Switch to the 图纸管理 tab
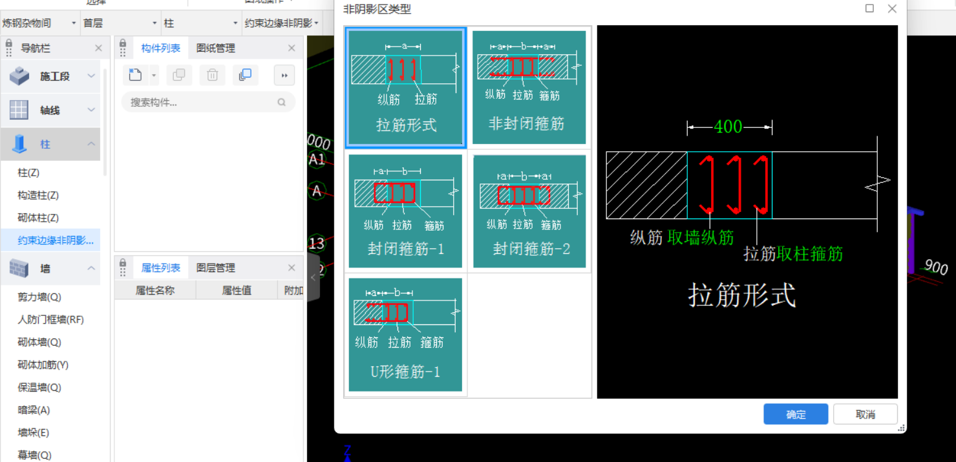Screen dimensions: 956x462 pyautogui.click(x=216, y=48)
